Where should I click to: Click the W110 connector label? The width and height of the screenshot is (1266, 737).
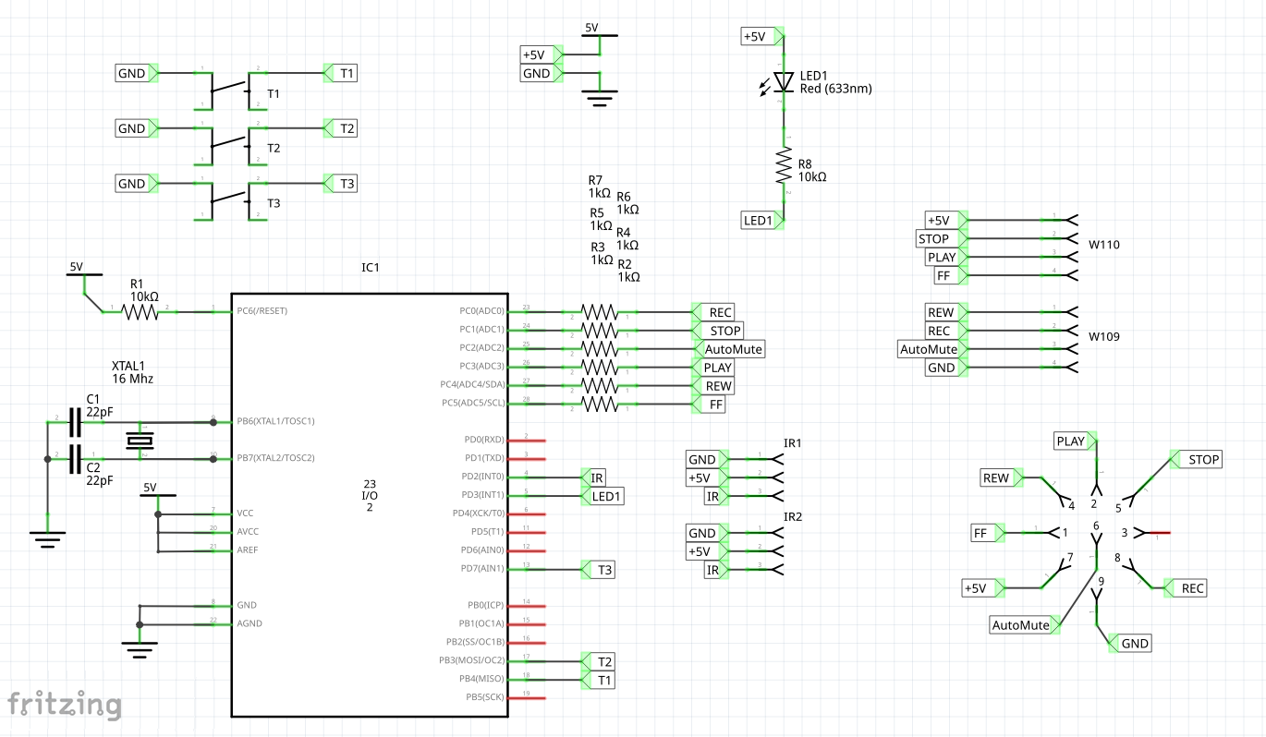1103,246
